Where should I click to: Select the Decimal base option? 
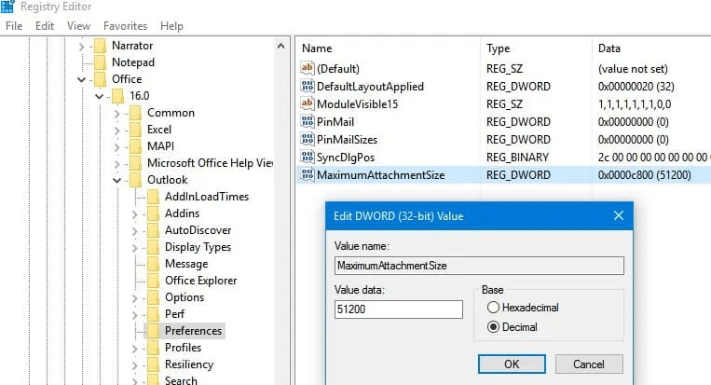pyautogui.click(x=492, y=327)
